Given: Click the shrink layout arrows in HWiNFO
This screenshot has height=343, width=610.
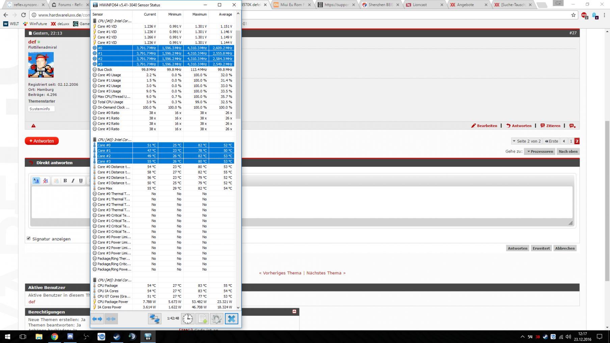Looking at the screenshot, I should 111,319.
